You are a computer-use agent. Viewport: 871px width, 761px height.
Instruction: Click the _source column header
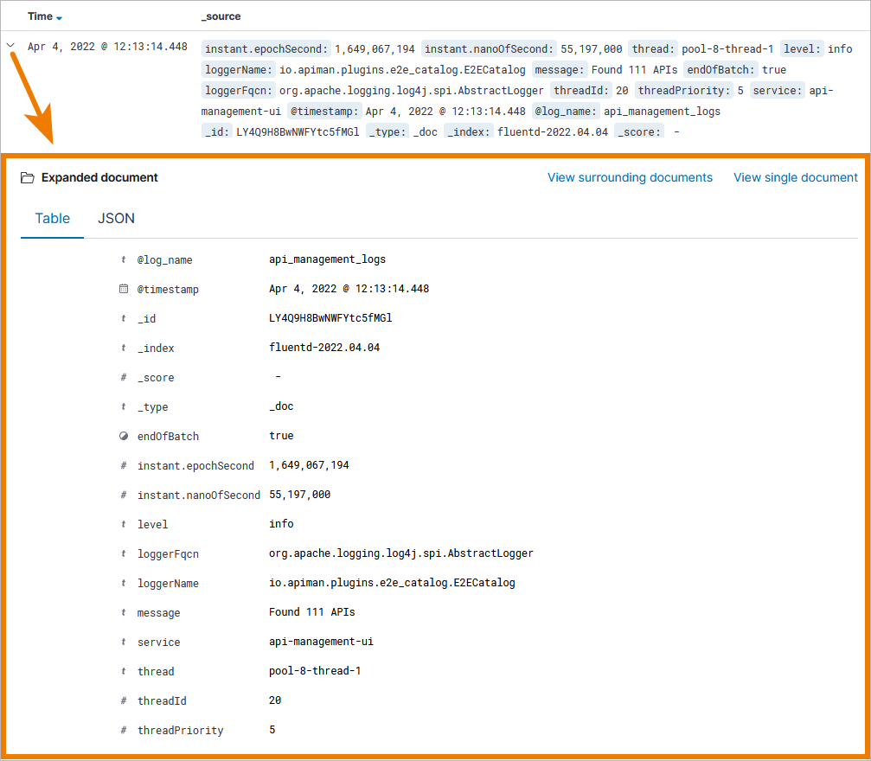221,16
